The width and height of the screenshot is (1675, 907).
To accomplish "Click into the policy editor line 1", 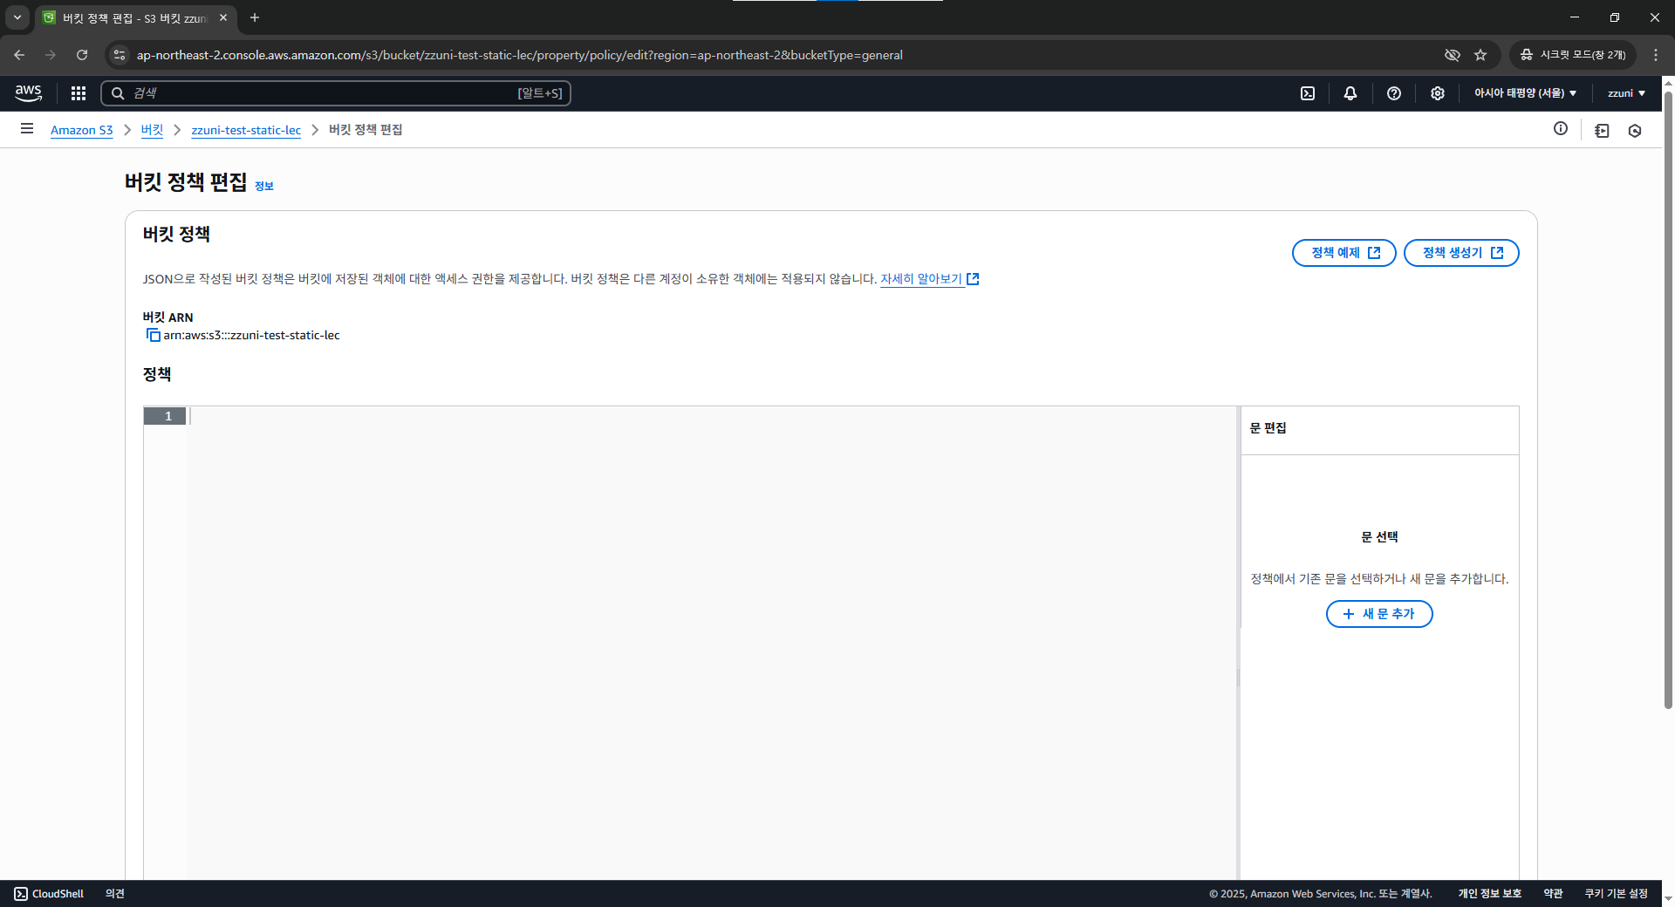I will coord(711,416).
